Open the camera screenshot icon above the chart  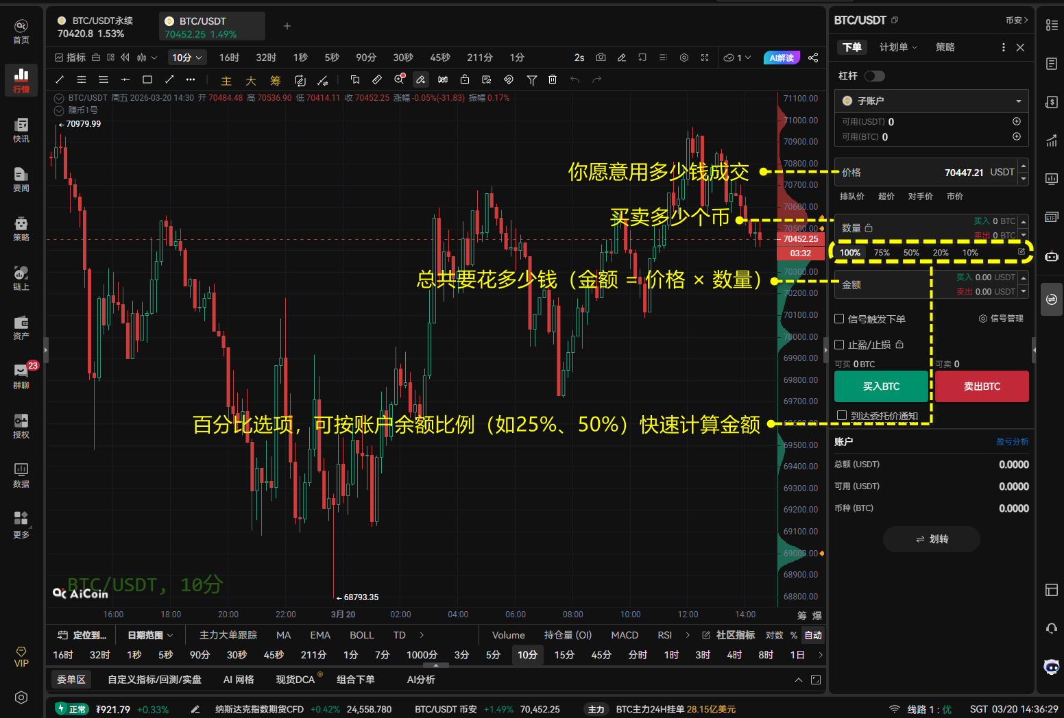601,58
